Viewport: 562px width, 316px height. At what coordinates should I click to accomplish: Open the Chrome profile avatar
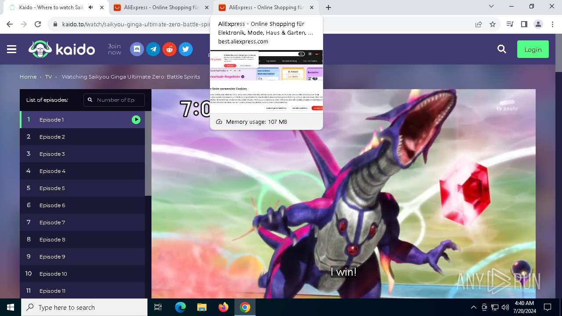(538, 24)
